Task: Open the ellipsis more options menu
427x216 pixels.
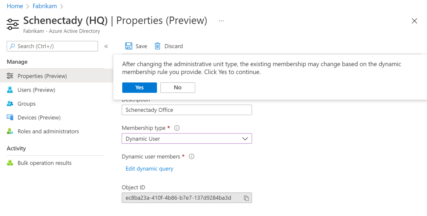Action: (221, 21)
